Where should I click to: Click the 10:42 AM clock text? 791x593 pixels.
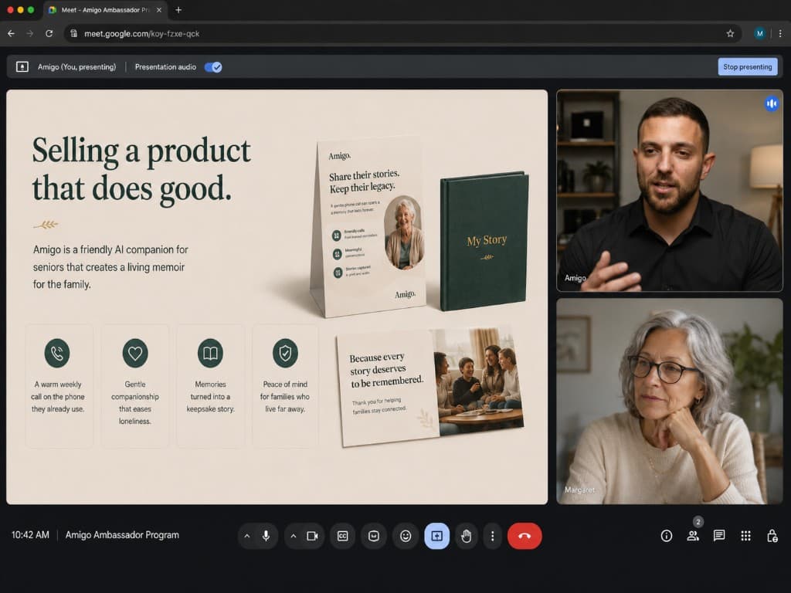30,535
